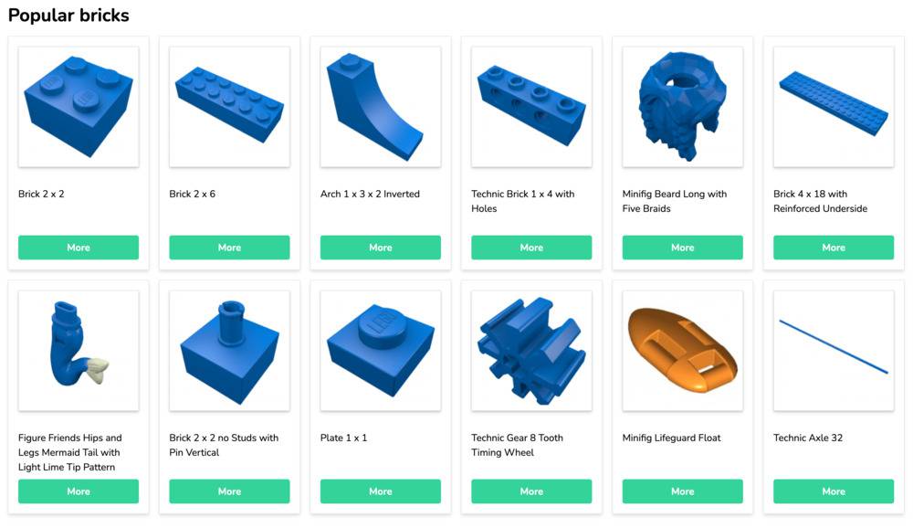Click the Plate 1 x 1 title text
Image resolution: width=913 pixels, height=528 pixels.
(343, 438)
